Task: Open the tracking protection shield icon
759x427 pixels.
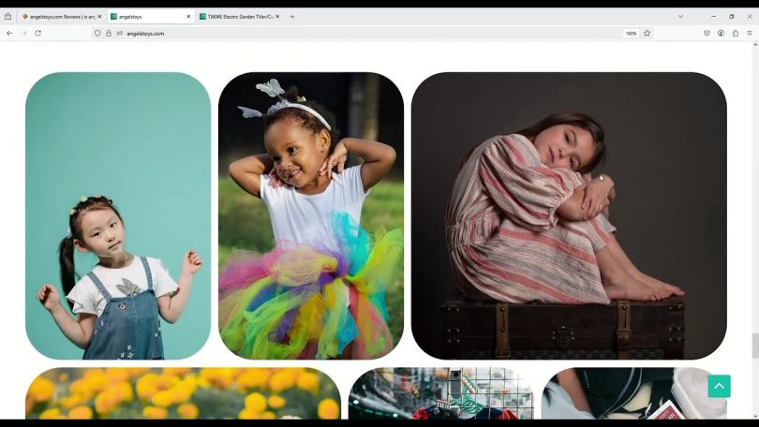Action: (97, 34)
